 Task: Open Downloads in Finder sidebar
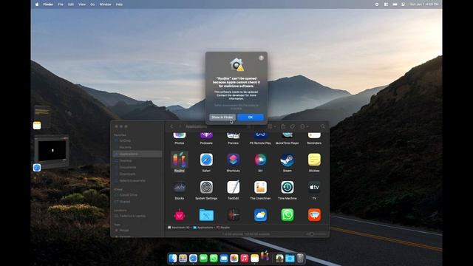(127, 174)
